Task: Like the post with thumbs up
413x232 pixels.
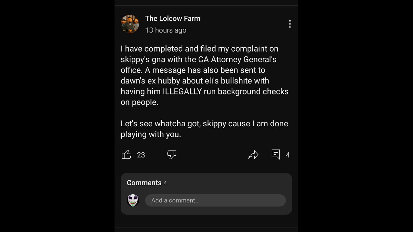Action: pyautogui.click(x=126, y=155)
